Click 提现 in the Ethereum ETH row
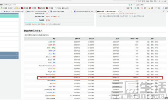The height and width of the screenshot is (100, 168). point(152,57)
